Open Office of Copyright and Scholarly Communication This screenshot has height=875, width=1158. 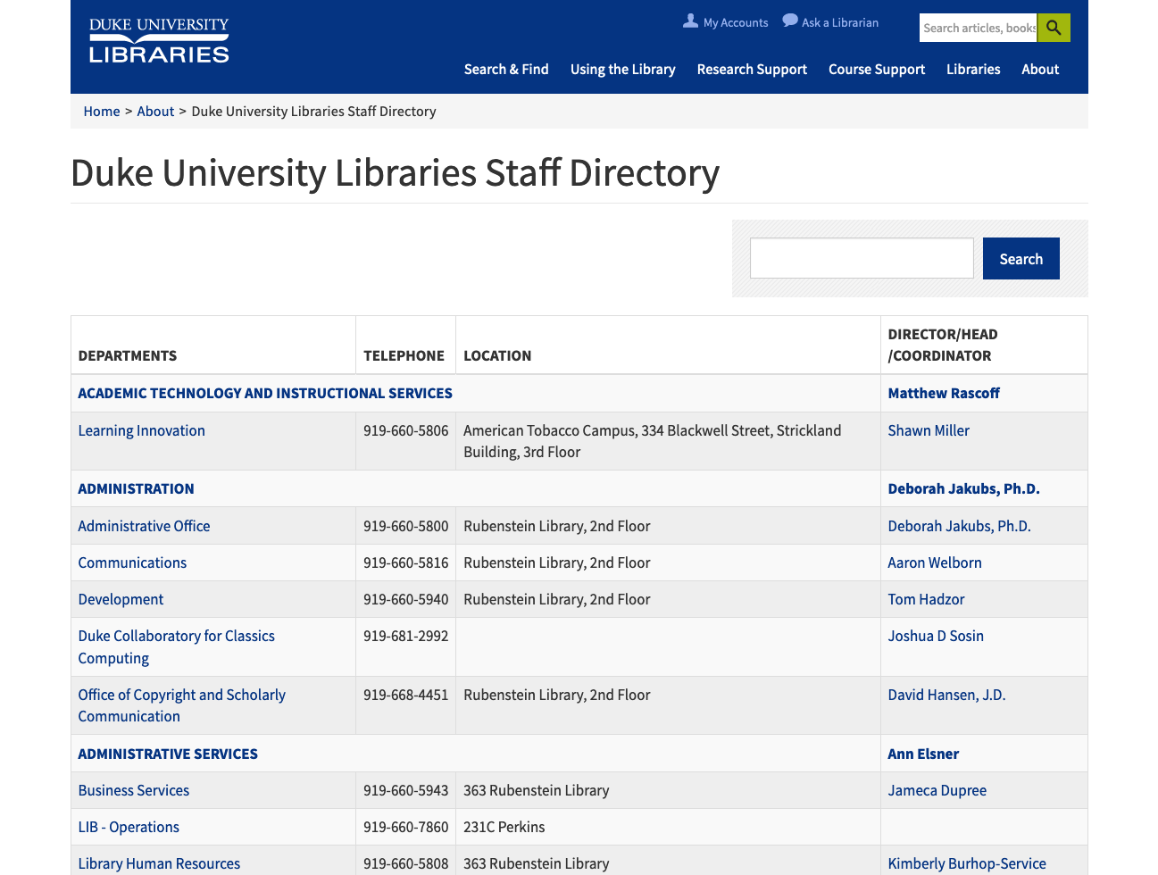coord(181,705)
